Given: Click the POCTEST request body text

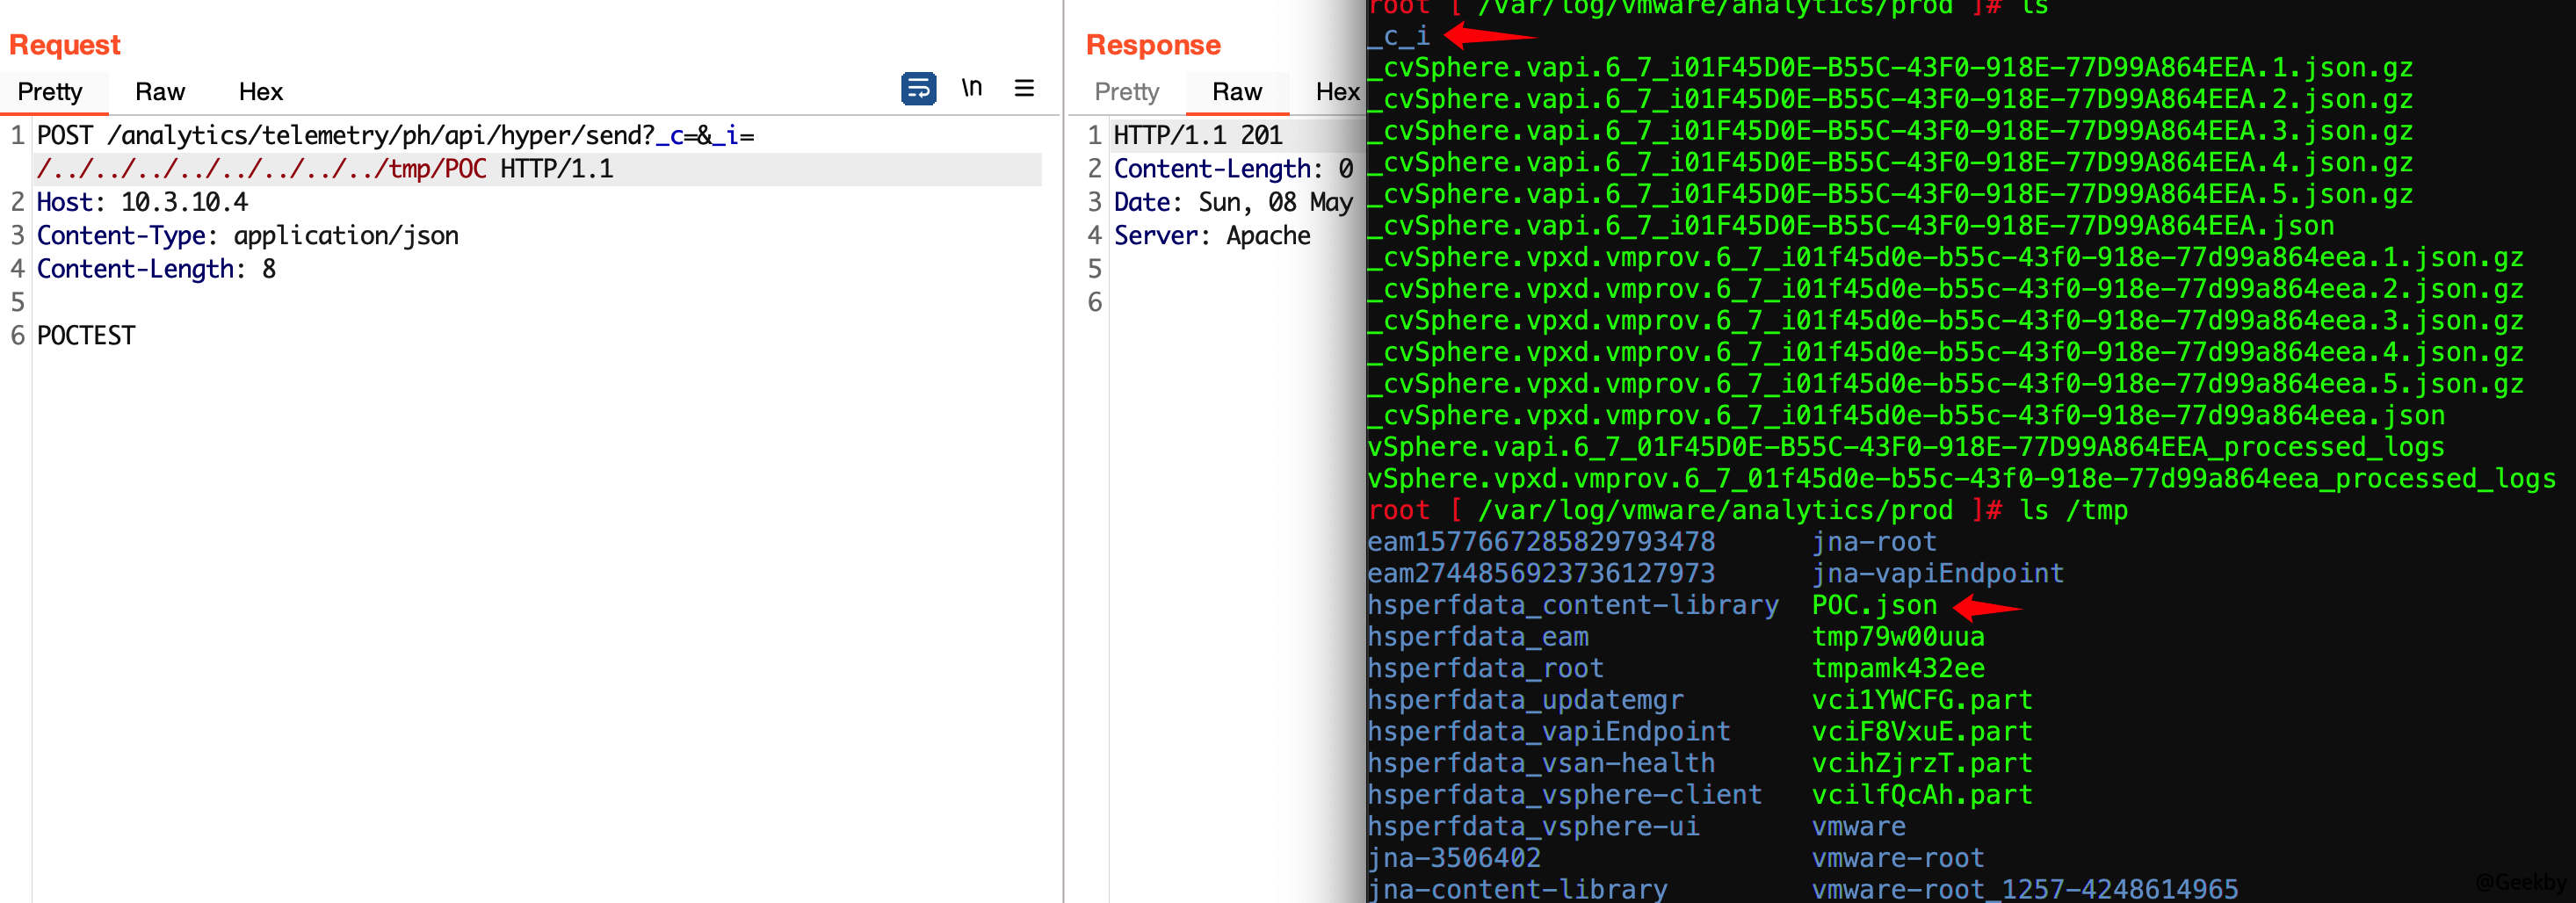Looking at the screenshot, I should pyautogui.click(x=86, y=336).
